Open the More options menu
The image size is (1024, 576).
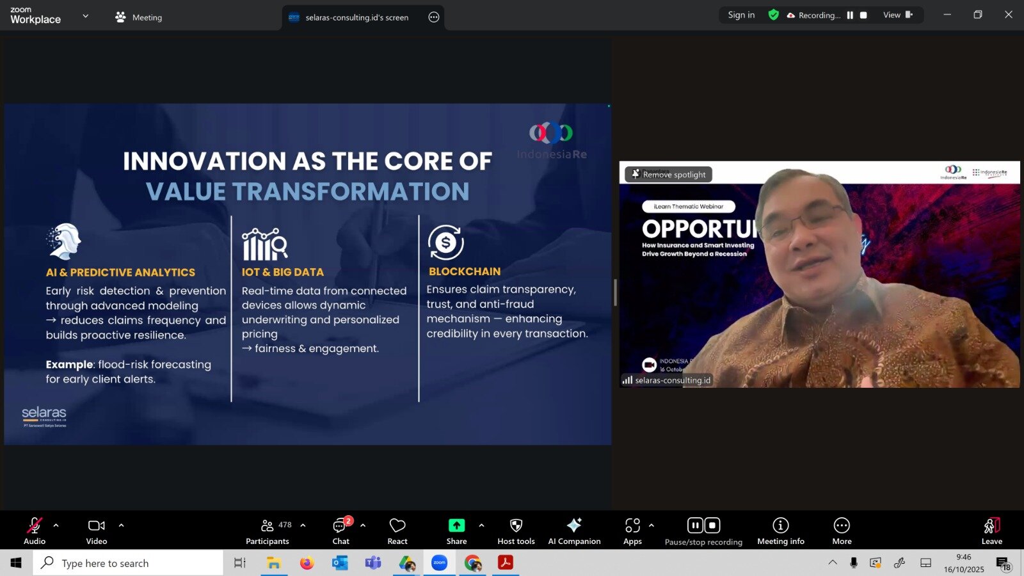[842, 531]
